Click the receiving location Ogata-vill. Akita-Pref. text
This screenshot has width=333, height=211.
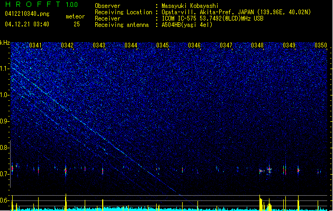[x=236, y=12]
